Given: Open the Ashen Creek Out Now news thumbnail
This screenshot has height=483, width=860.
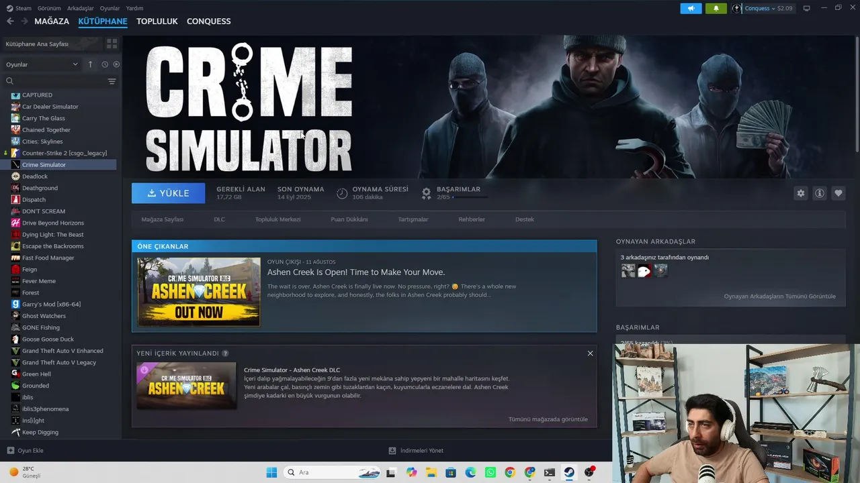Looking at the screenshot, I should pyautogui.click(x=199, y=292).
